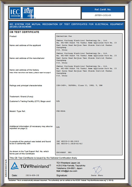Screen dimensions: 132x187
Task: Select the Name and address of the manufacturer label
Action: (x=27, y=58)
